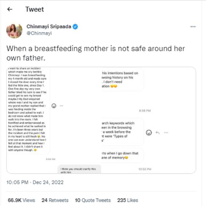Click the reply arrow in right chat screenshot

pyautogui.click(x=158, y=132)
